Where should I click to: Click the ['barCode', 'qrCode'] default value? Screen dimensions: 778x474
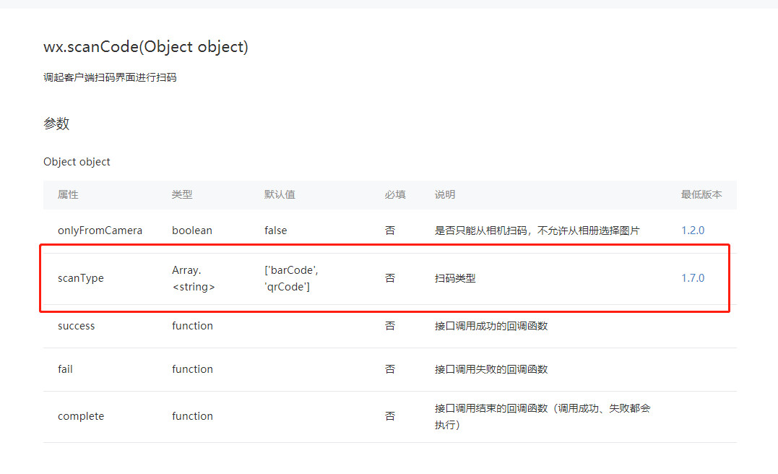[291, 278]
